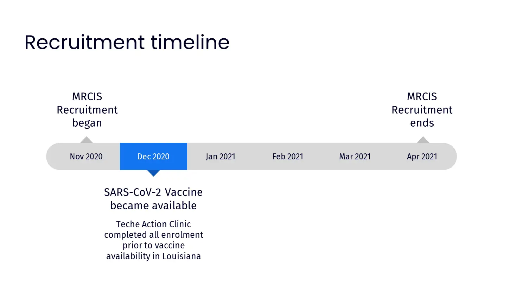Click the MRCIS Recruitment ends label
Screen dimensions: 516x292
(422, 110)
